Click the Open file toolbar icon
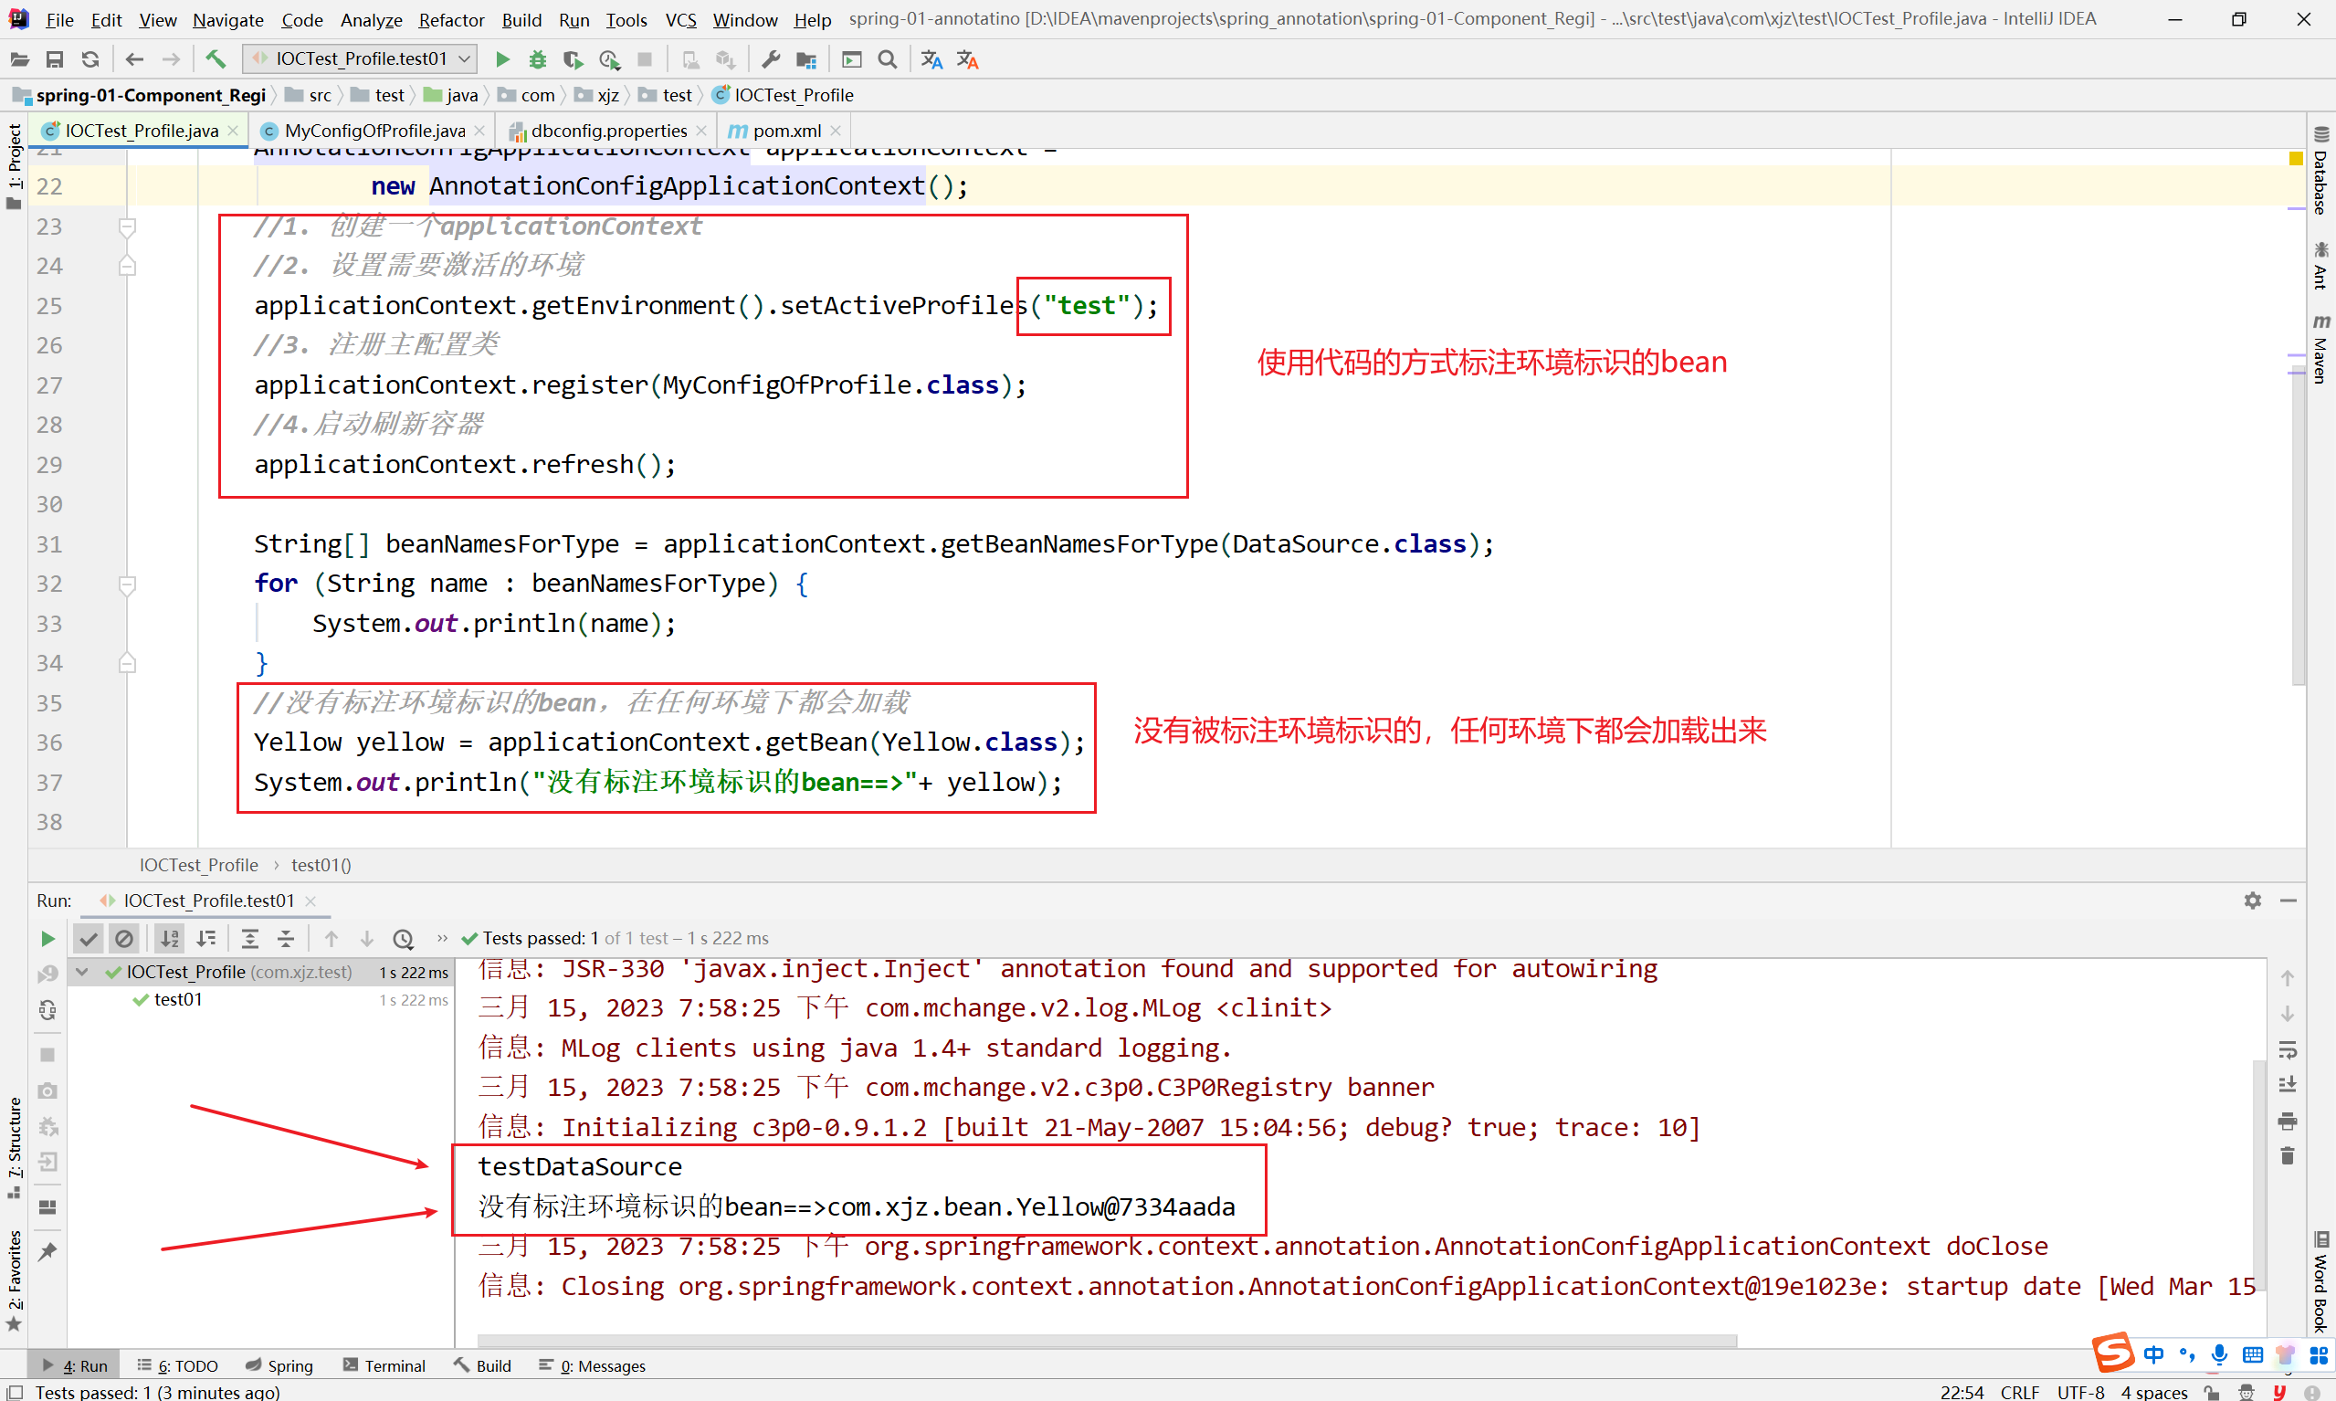This screenshot has width=2336, height=1401. point(19,59)
